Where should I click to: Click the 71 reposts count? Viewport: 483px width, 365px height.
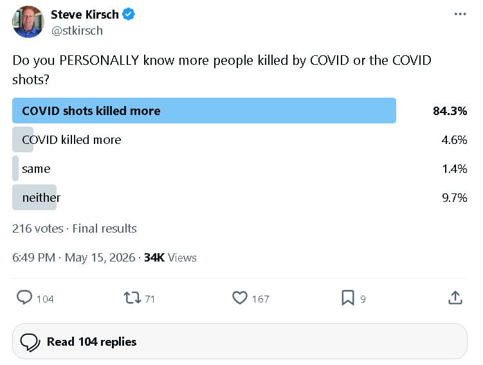150,299
